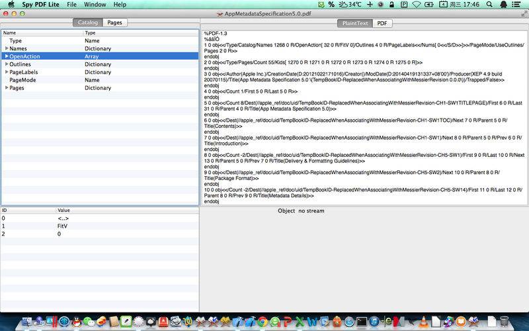The image size is (529, 331).
Task: Open the Xcode hammer icon in the Dock
Action: click(x=237, y=322)
